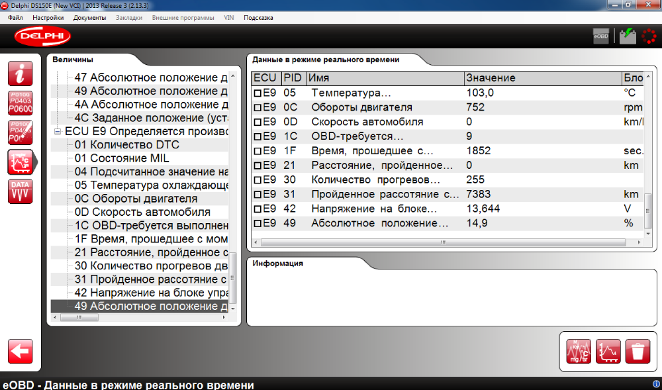The width and height of the screenshot is (662, 390).
Task: Open the DATA freeze frame icon
Action: (21, 191)
